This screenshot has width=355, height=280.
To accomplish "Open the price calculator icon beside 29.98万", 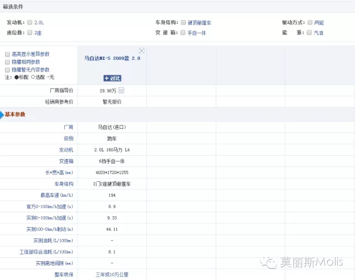I will click(121, 90).
